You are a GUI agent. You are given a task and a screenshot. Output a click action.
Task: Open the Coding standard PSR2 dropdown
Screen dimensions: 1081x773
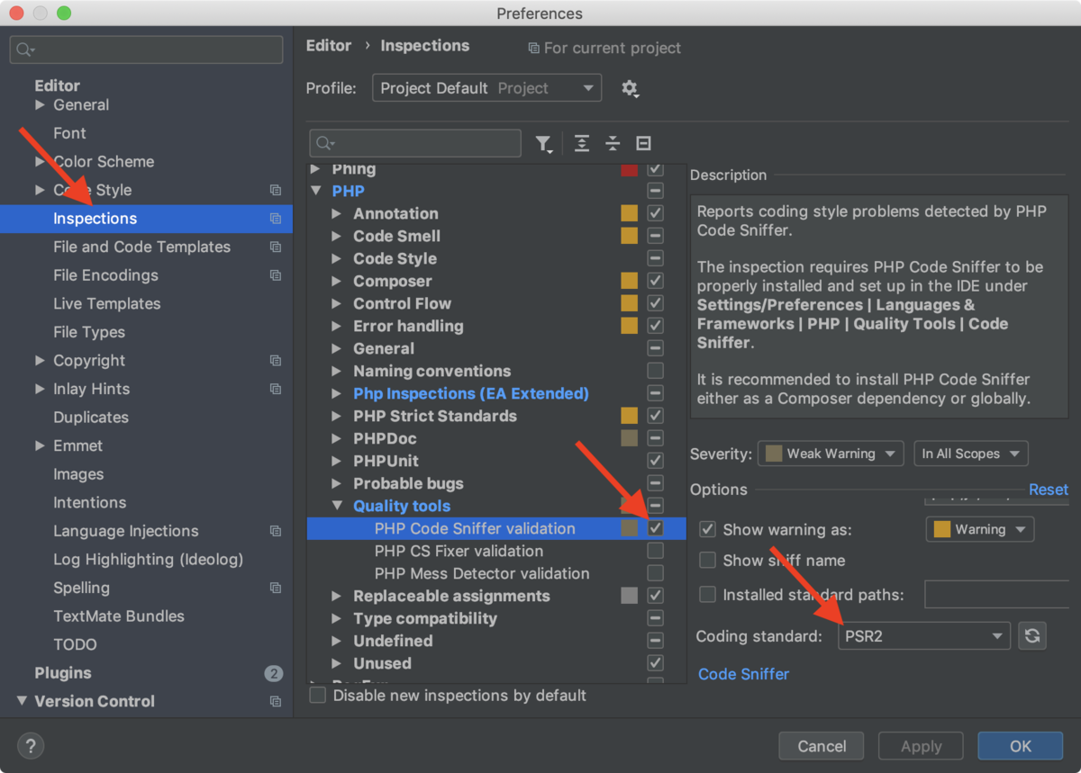click(x=924, y=636)
